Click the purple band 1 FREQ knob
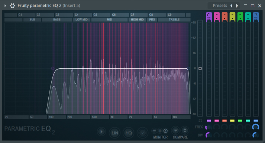The height and width of the screenshot is (143, 265). (209, 127)
